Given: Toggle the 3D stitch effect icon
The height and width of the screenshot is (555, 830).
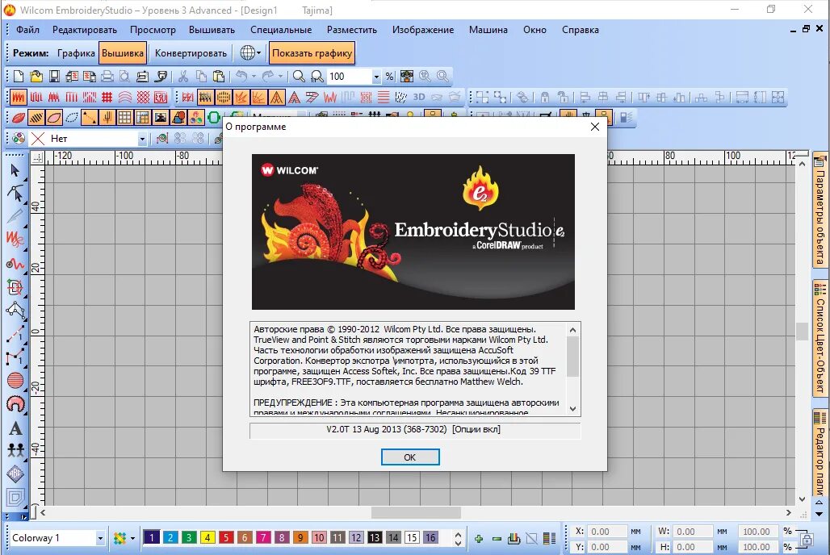Looking at the screenshot, I should pyautogui.click(x=419, y=97).
